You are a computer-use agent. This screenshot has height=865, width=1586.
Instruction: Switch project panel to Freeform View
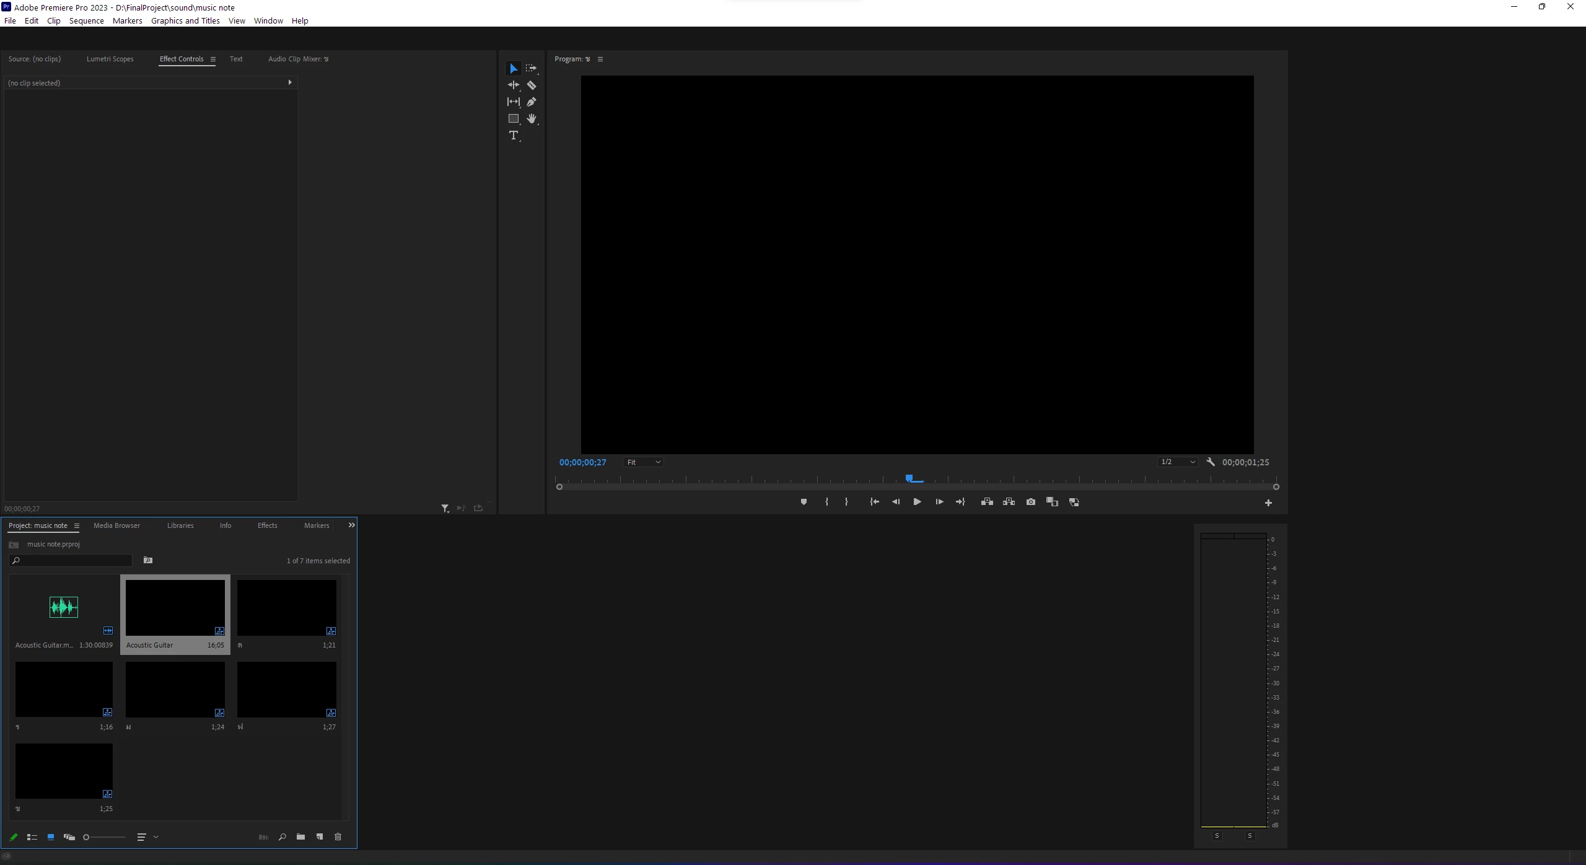coord(69,838)
